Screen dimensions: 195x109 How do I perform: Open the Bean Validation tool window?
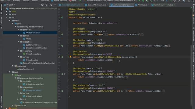coord(193,73)
